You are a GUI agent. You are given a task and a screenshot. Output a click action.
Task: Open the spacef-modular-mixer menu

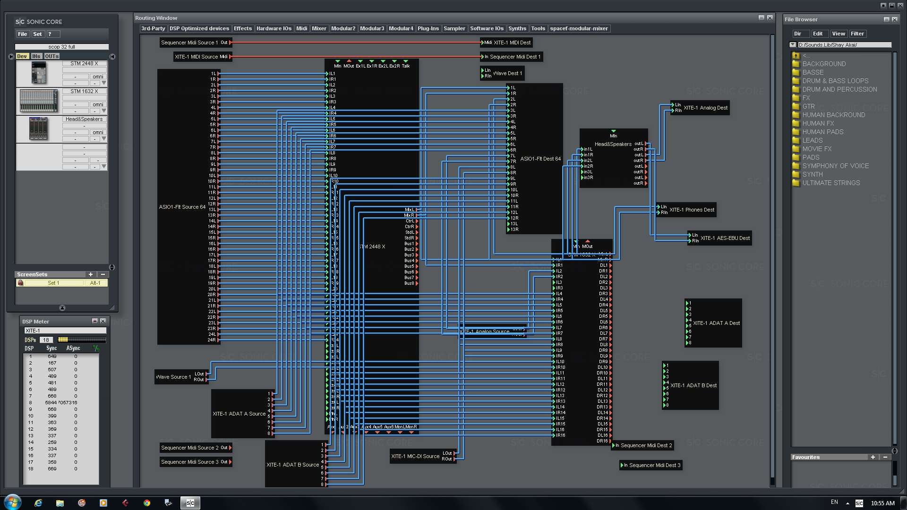pos(579,28)
